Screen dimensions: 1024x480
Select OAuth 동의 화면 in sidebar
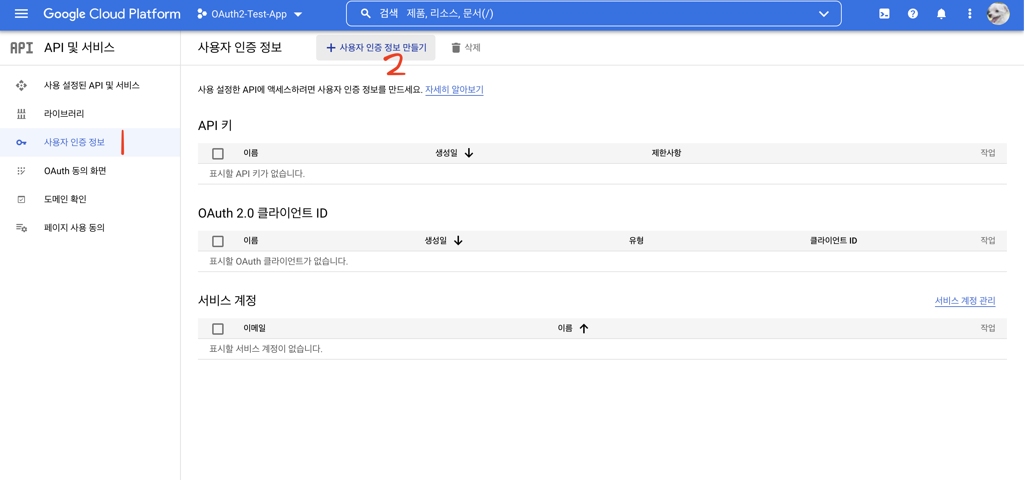pyautogui.click(x=75, y=171)
